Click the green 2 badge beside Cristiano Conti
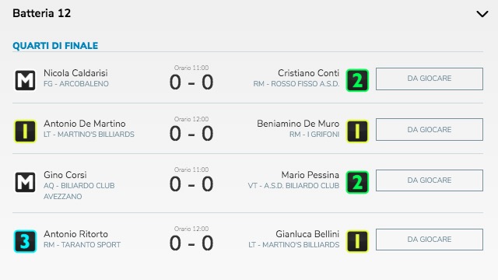This screenshot has width=498, height=280. click(x=357, y=80)
